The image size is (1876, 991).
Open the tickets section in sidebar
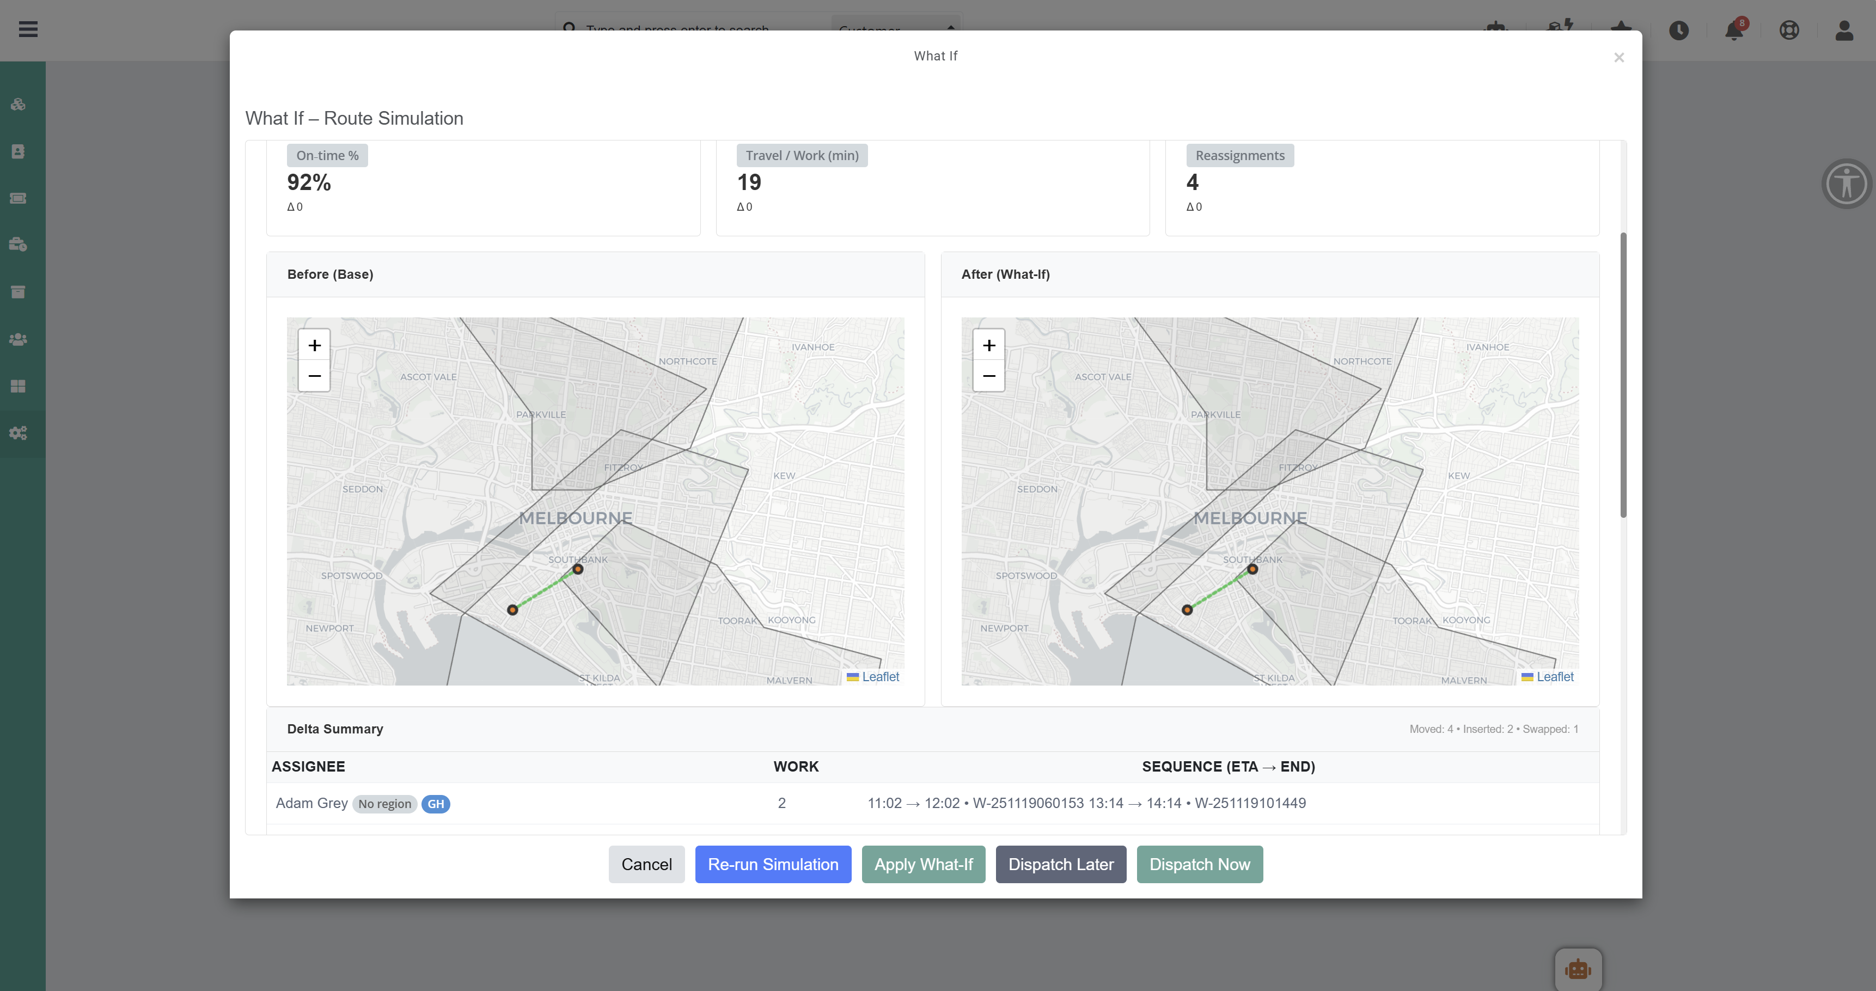[18, 198]
